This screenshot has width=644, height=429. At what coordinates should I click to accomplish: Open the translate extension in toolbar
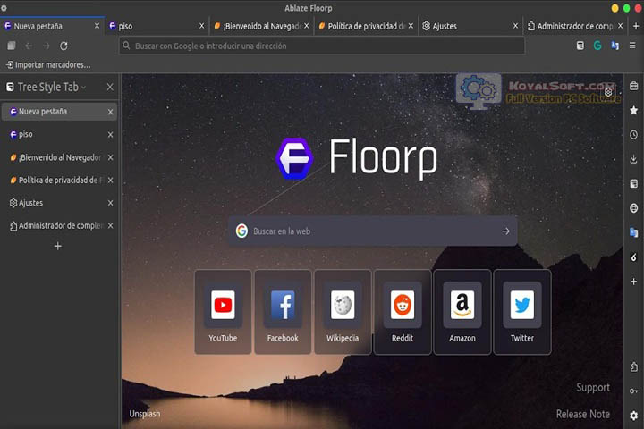(614, 46)
